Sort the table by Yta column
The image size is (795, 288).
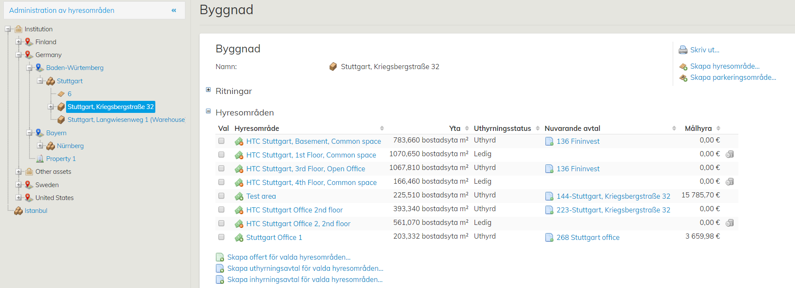pos(455,128)
